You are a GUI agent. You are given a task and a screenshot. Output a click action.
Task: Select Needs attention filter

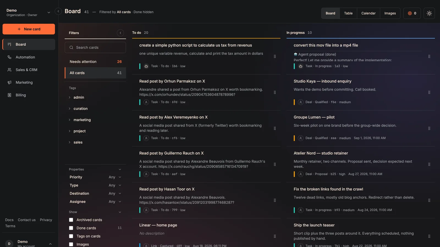[x=95, y=62]
